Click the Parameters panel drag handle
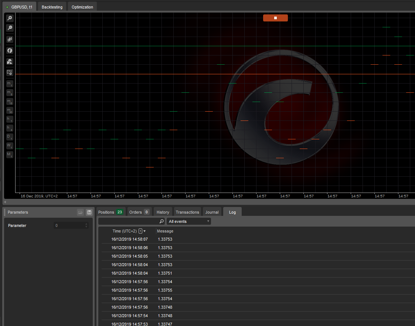Image resolution: width=415 pixels, height=326 pixels. click(5, 212)
